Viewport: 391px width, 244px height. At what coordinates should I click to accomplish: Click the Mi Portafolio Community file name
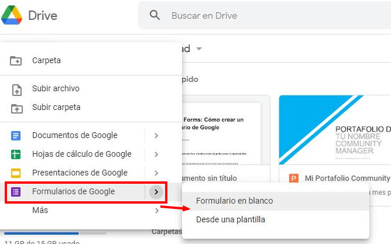click(347, 178)
